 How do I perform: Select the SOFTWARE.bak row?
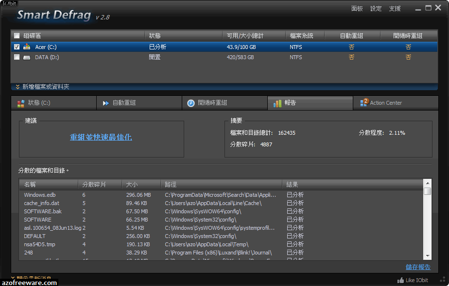(x=222, y=211)
